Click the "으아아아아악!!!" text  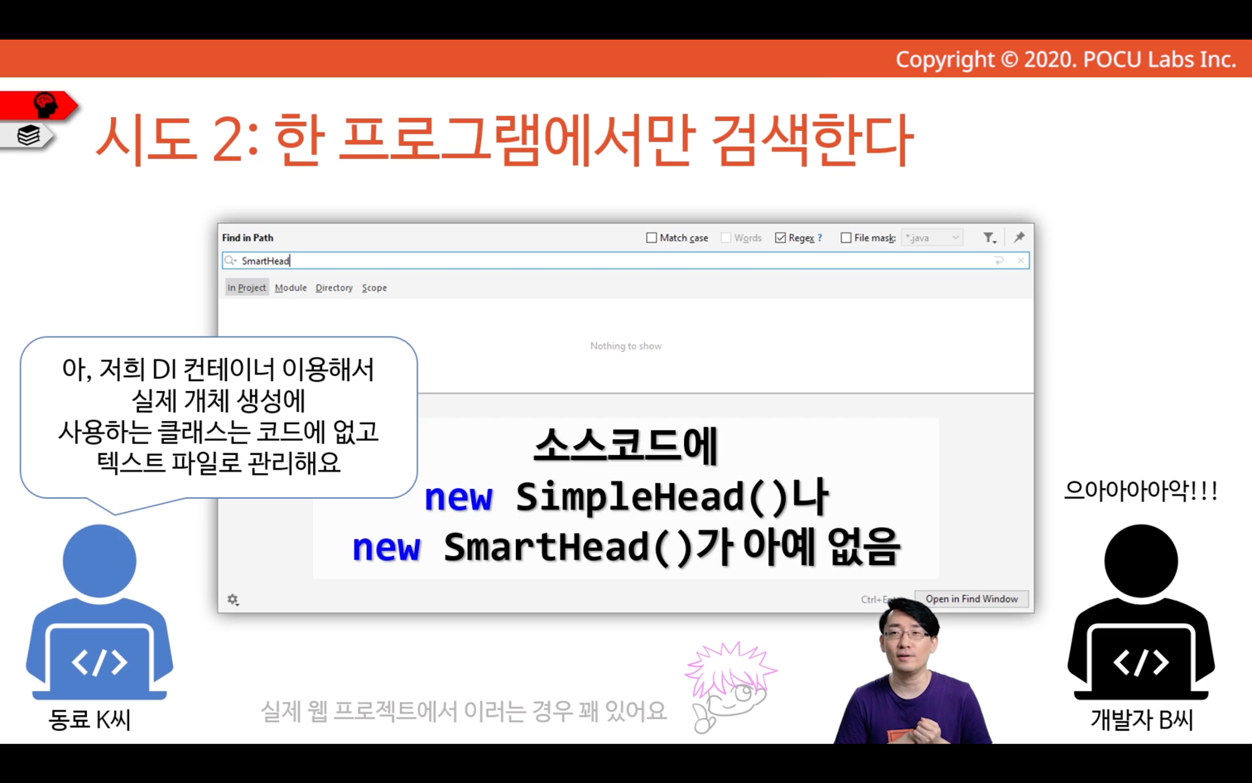tap(1141, 491)
